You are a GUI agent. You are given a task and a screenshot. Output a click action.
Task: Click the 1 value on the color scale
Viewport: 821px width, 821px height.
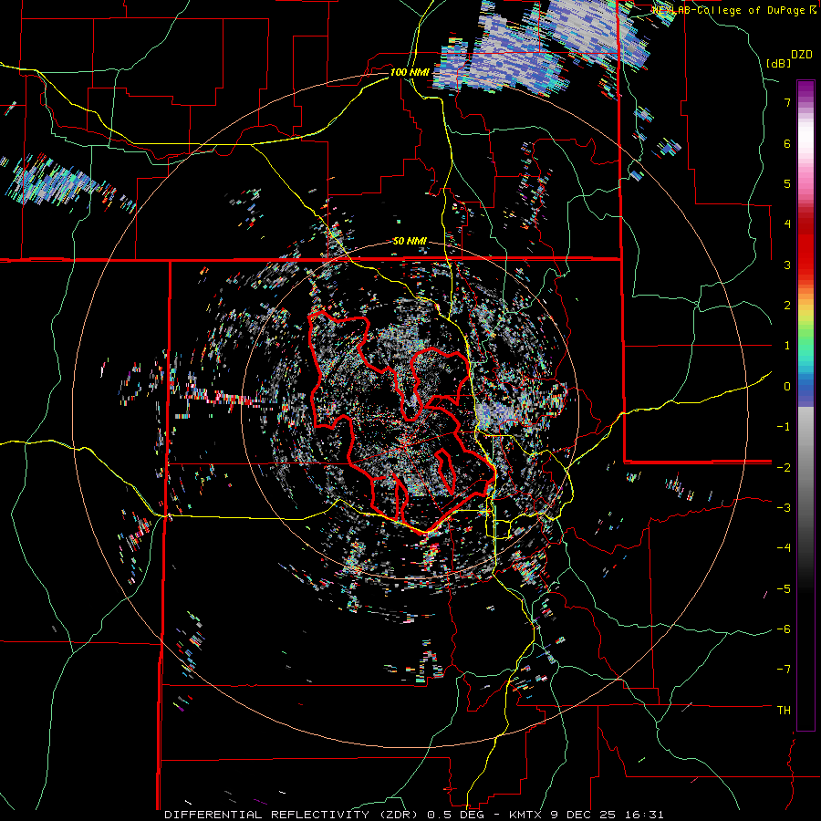[x=787, y=346]
